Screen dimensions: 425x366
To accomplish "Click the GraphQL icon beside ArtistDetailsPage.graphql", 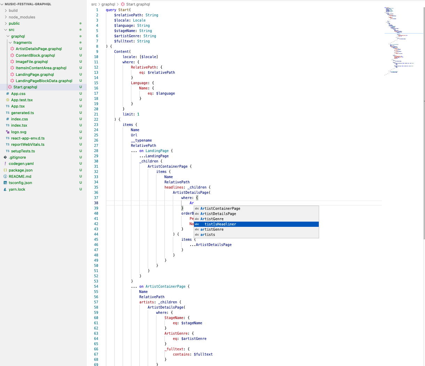I will click(x=12, y=49).
